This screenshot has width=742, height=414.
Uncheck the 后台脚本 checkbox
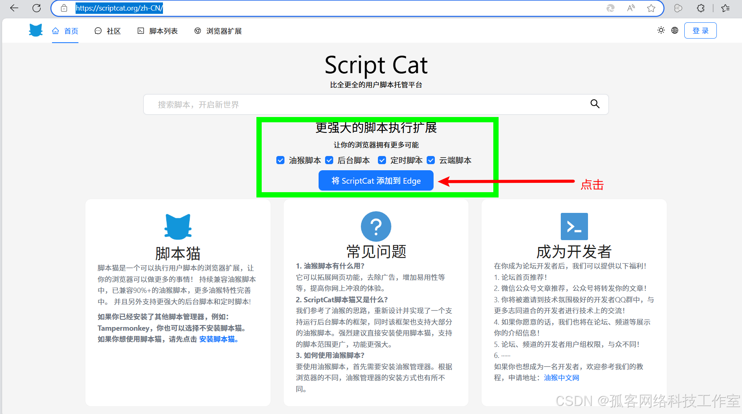tap(329, 160)
